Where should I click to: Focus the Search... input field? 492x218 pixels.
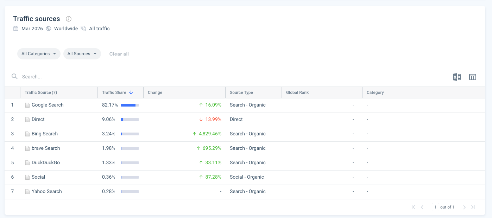(x=232, y=77)
